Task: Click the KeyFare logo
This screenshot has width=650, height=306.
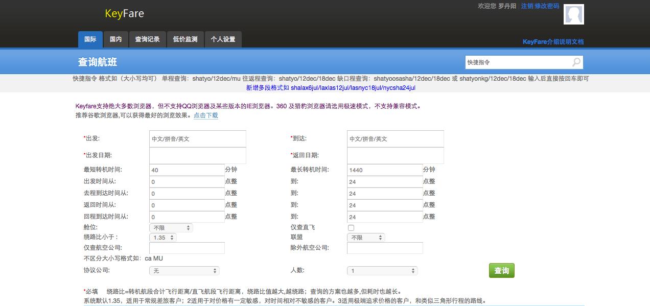Action: click(124, 14)
